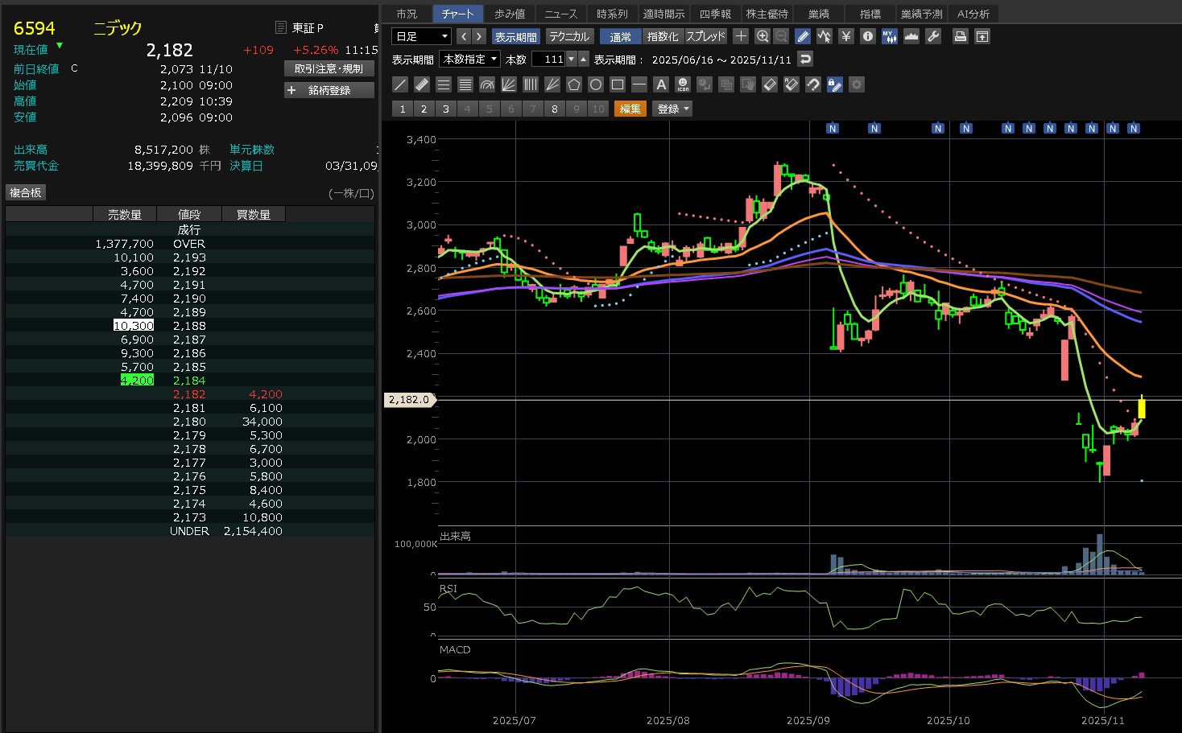Screen dimensions: 1182x733
Task: Toggle the 通常 chart mode
Action: pyautogui.click(x=620, y=36)
